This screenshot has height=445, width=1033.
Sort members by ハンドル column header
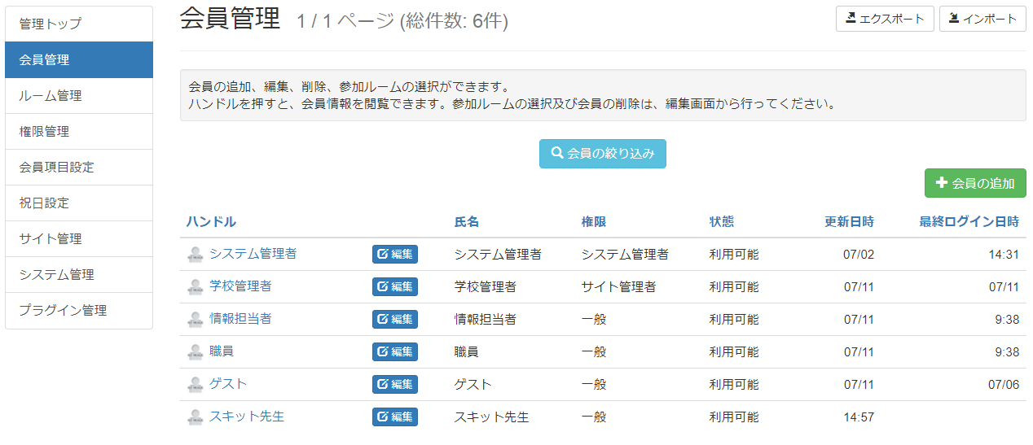[x=211, y=222]
